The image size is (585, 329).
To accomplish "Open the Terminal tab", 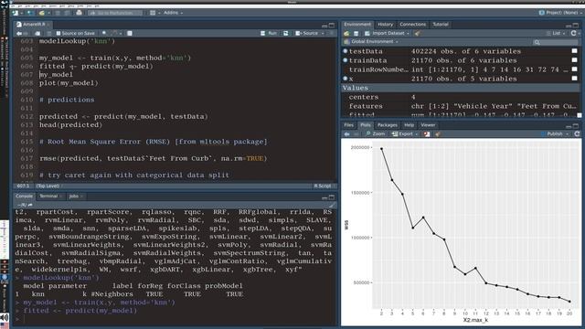I will [x=48, y=196].
